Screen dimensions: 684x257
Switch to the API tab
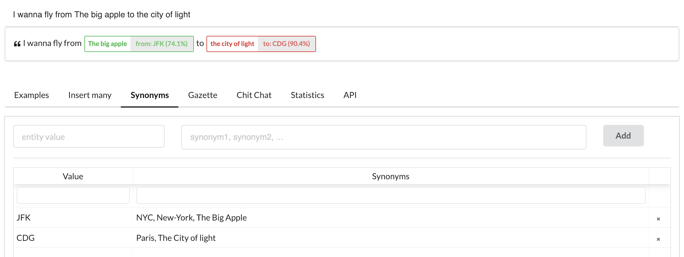pyautogui.click(x=350, y=95)
